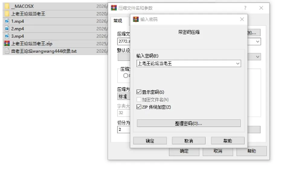Open the password field dropdown arrow
The height and width of the screenshot is (169, 290).
click(238, 63)
